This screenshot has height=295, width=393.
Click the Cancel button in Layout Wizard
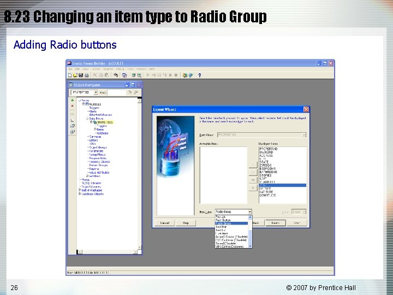(x=165, y=223)
